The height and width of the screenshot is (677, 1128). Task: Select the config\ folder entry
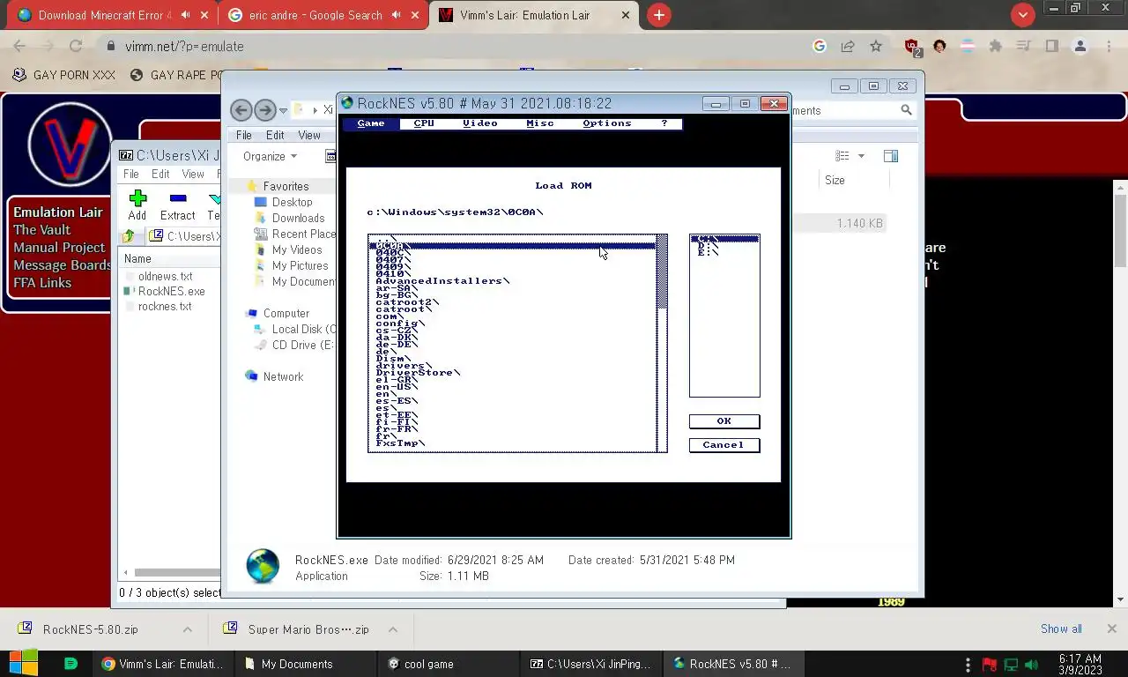pos(400,324)
